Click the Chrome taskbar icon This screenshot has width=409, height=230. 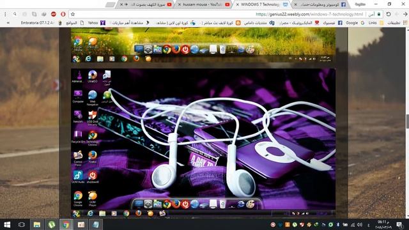click(66, 224)
